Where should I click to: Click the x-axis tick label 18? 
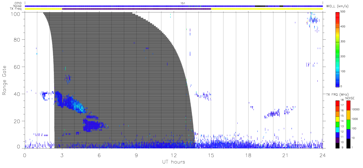click(x=248, y=155)
